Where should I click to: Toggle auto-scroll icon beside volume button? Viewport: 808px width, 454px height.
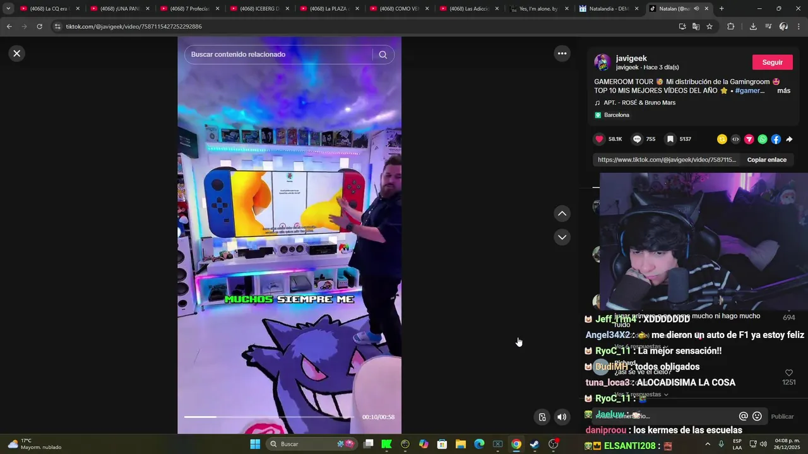pos(542,417)
